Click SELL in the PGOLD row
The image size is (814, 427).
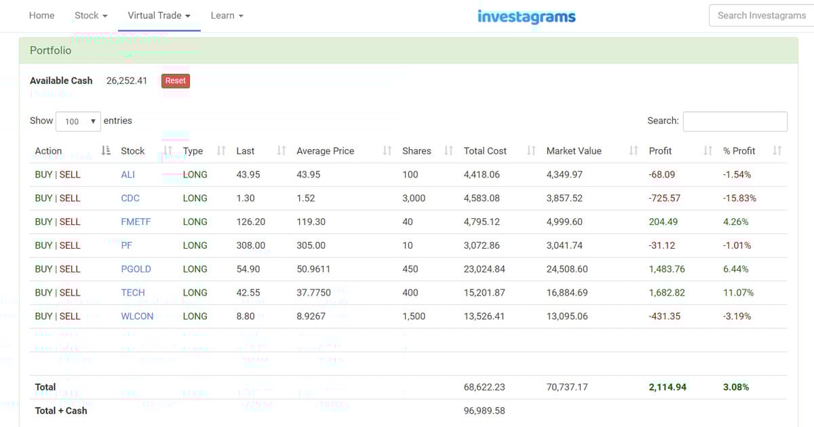click(70, 269)
